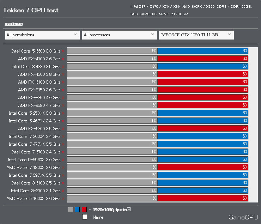Remove Intel Core i7 3970X via red X
The image size is (261, 224).
coord(63,175)
